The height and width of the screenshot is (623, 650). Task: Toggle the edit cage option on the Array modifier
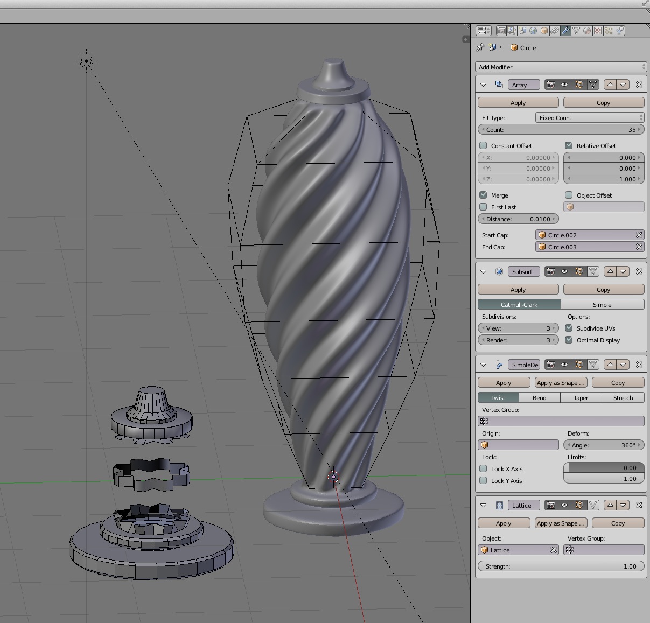[x=593, y=85]
